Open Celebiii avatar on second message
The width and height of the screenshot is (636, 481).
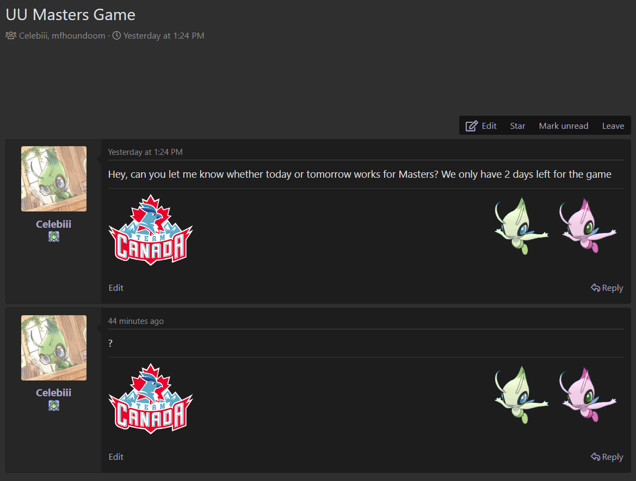tap(53, 348)
